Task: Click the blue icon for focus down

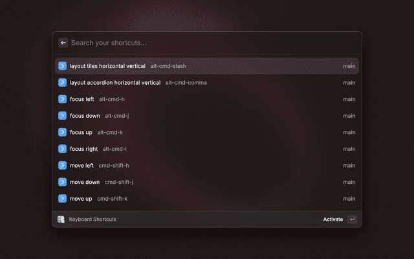Action: [62, 116]
